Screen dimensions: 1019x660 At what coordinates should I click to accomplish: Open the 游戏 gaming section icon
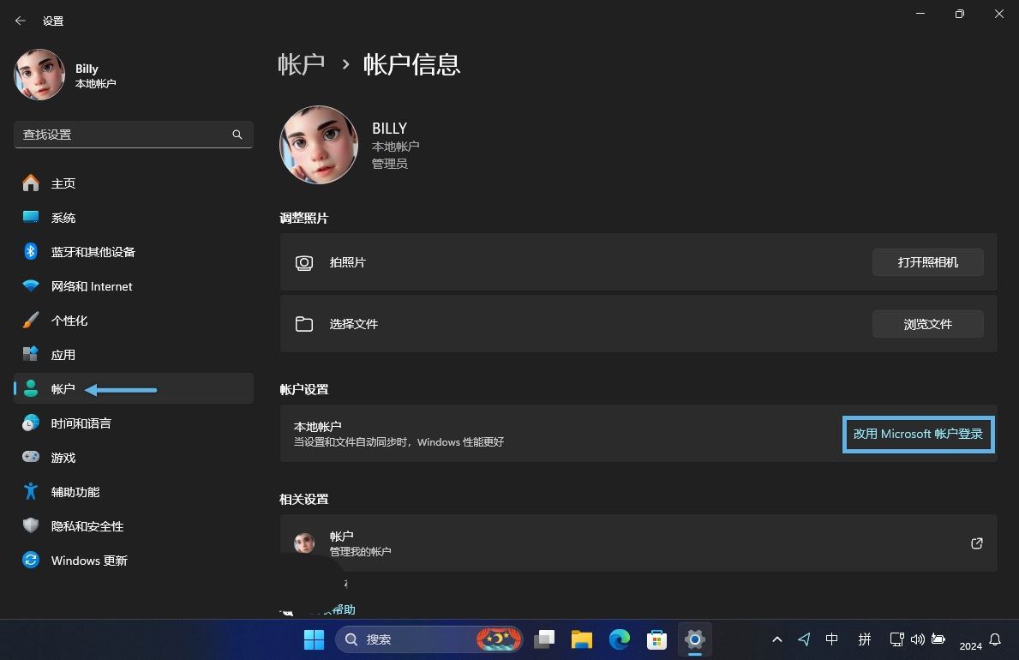pos(31,457)
